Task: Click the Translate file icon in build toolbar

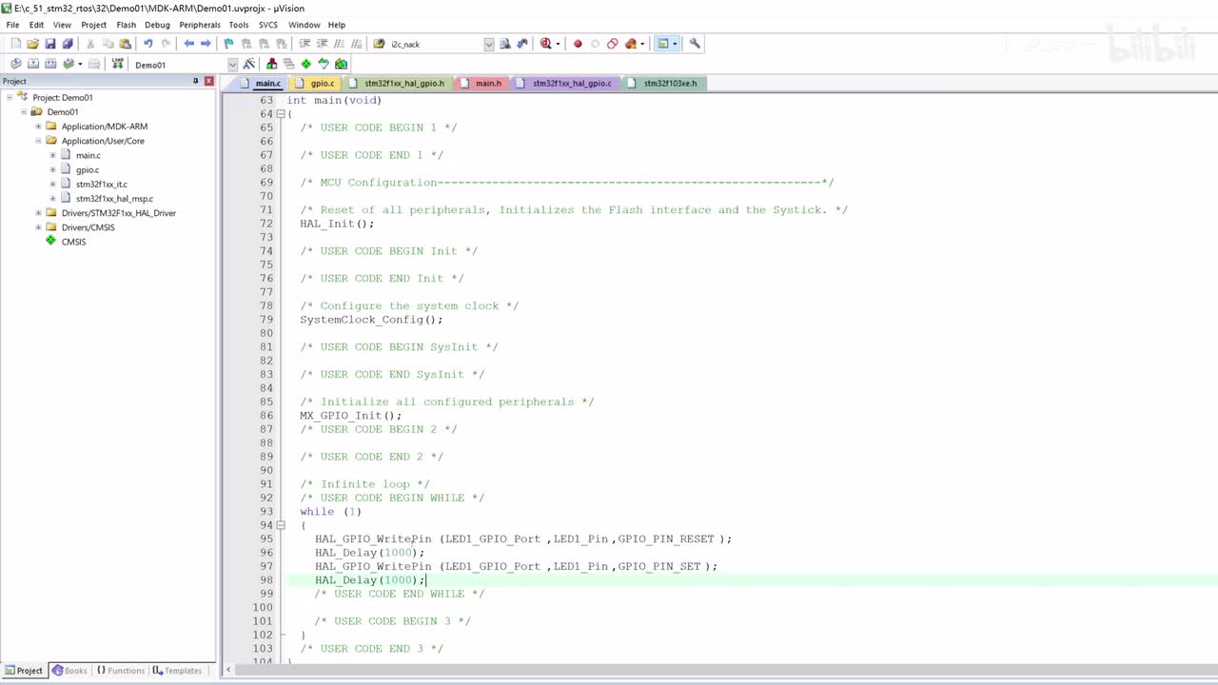Action: (16, 64)
